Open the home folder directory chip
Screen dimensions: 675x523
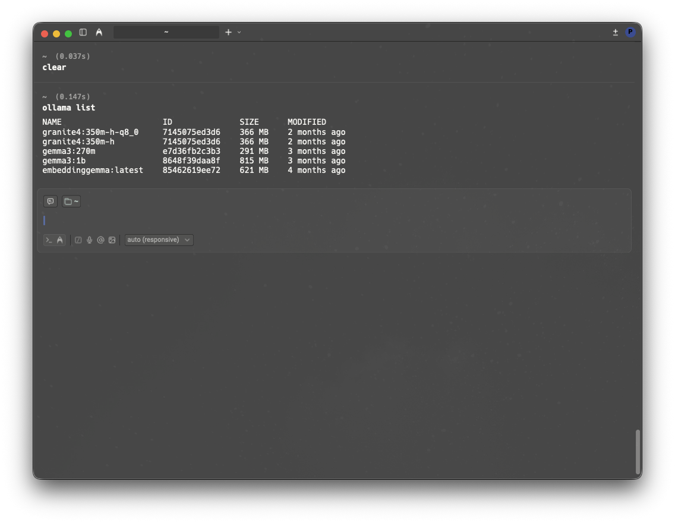pos(71,201)
